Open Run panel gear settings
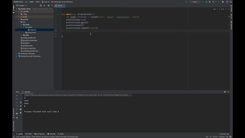The height and width of the screenshot is (138, 245). click(x=225, y=92)
